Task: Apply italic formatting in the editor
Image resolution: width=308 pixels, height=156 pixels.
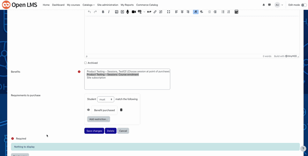Action: [x=109, y=12]
